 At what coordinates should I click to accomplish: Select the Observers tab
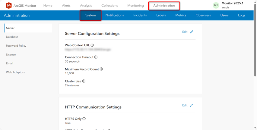click(x=203, y=15)
